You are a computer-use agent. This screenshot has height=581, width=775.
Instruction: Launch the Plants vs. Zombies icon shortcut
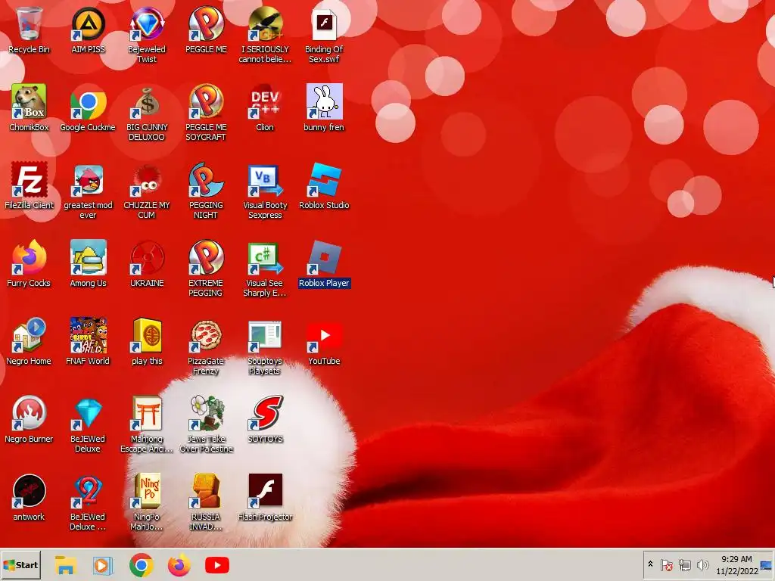tap(206, 425)
